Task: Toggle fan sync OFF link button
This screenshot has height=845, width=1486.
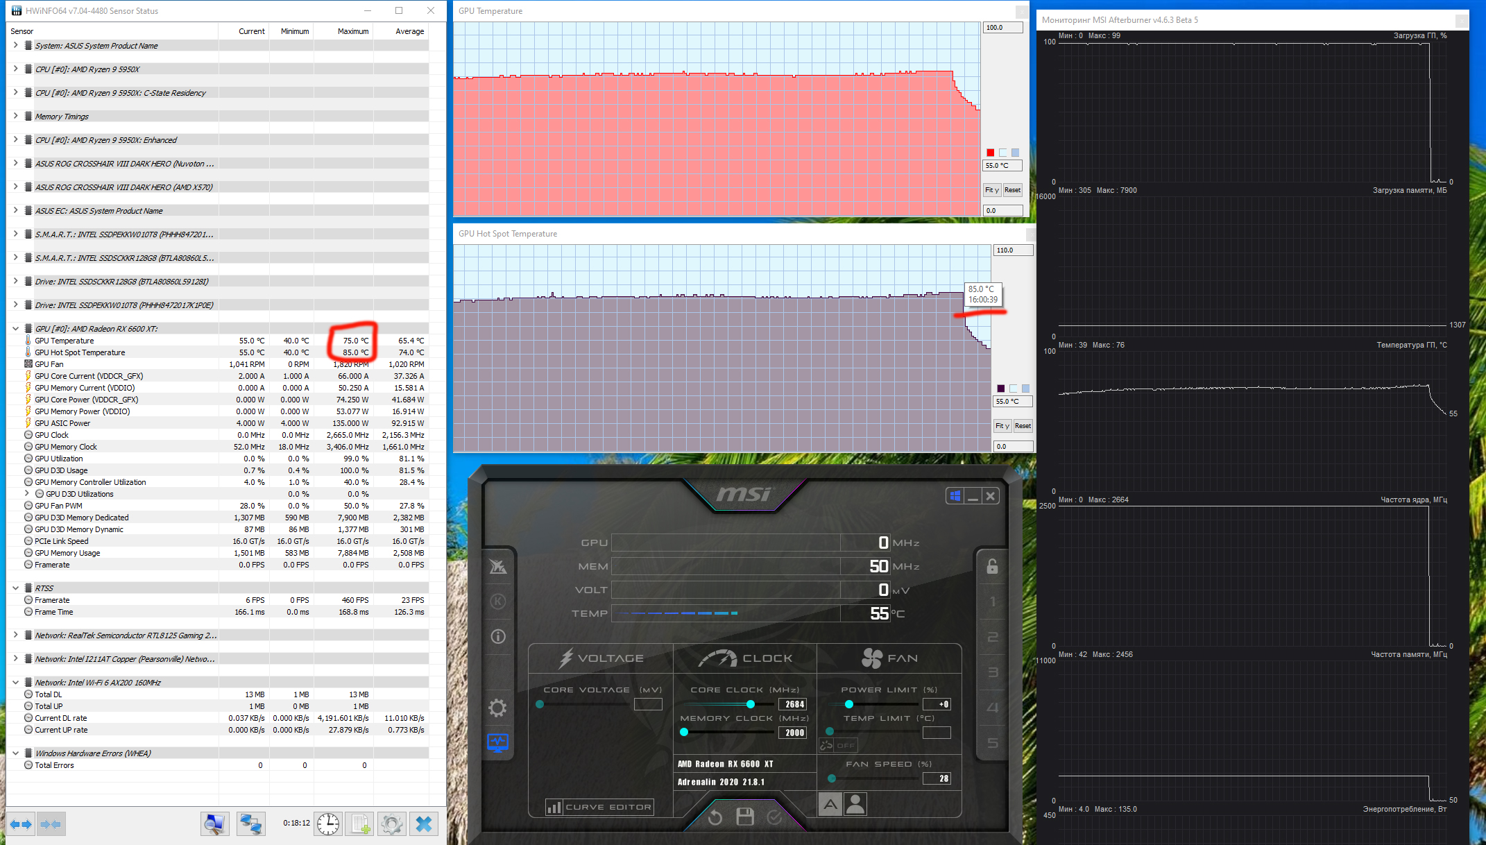Action: pyautogui.click(x=839, y=745)
